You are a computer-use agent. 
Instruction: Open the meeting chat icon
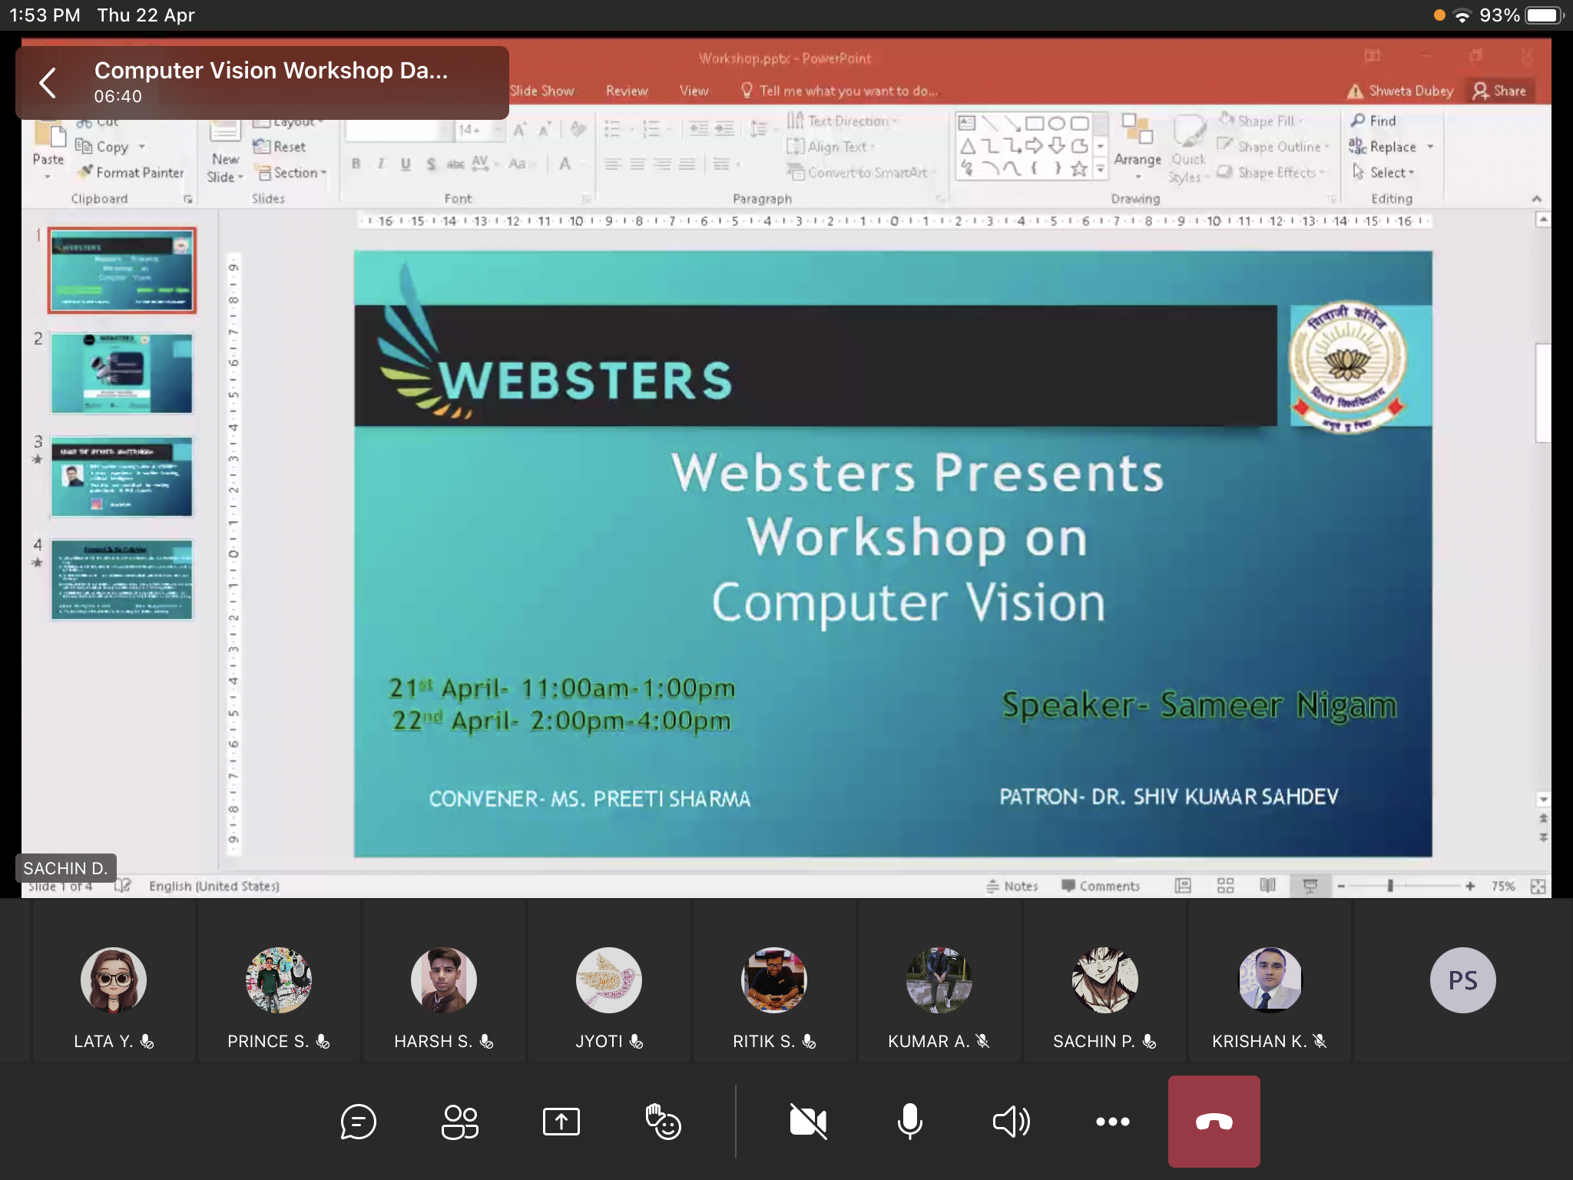tap(358, 1122)
